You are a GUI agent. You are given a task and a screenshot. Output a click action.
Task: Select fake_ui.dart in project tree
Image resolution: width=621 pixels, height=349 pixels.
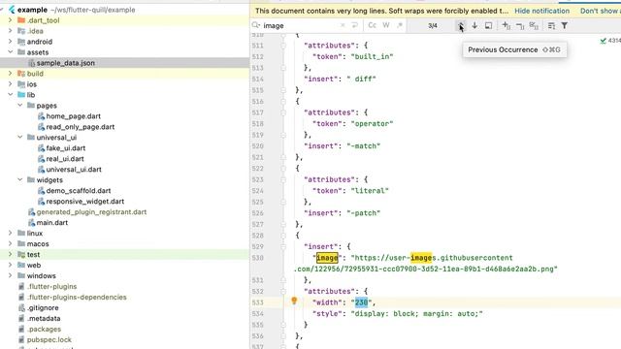[x=66, y=148]
